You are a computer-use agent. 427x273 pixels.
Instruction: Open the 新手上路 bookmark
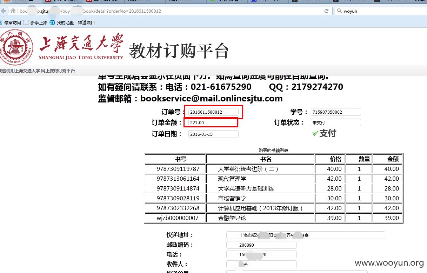(35, 22)
